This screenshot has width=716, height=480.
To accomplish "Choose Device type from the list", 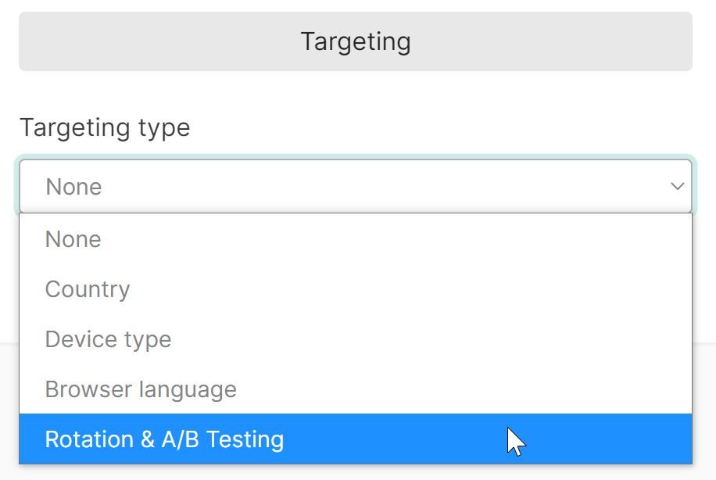I will coord(355,339).
